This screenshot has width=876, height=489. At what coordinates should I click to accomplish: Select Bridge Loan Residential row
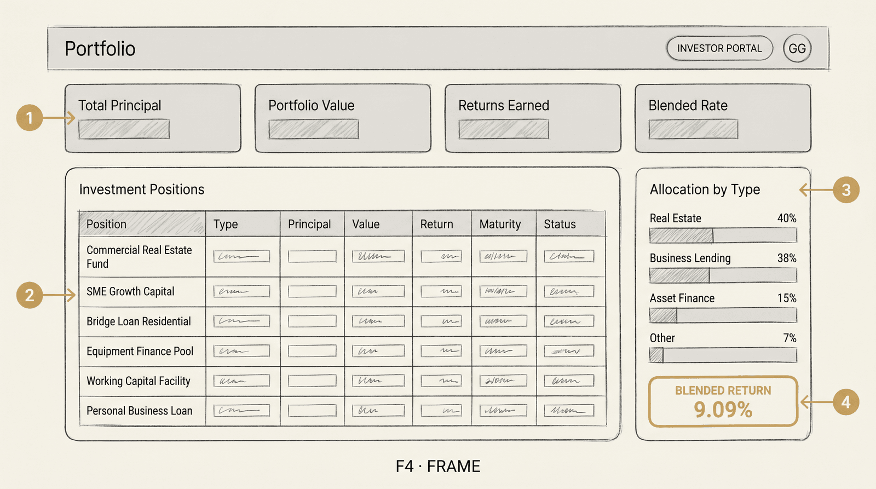click(x=343, y=321)
